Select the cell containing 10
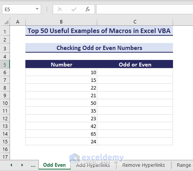193x171 pixels. click(x=61, y=72)
